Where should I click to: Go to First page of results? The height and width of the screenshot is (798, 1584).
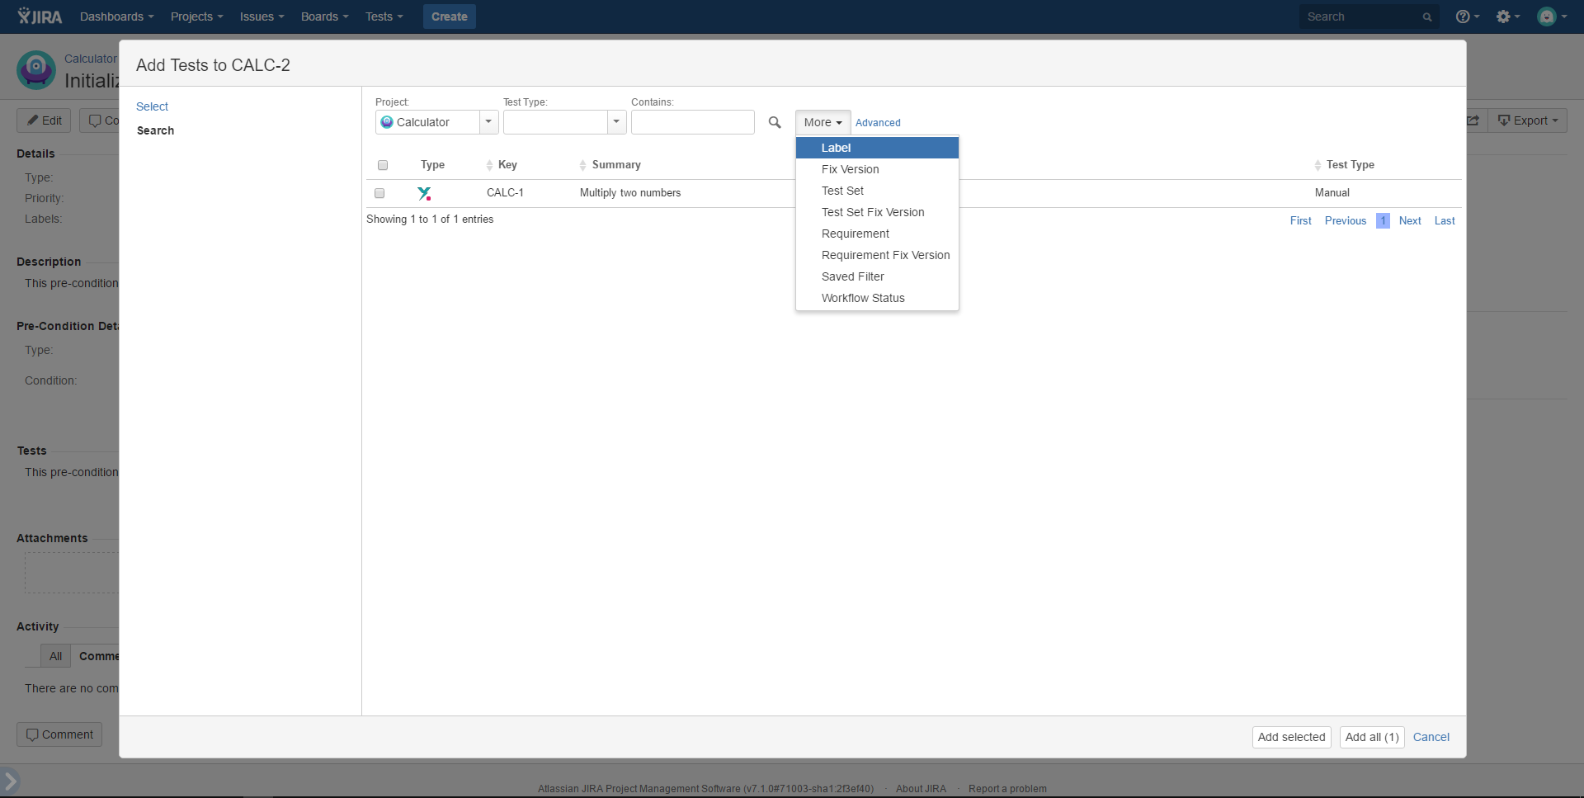click(x=1300, y=220)
